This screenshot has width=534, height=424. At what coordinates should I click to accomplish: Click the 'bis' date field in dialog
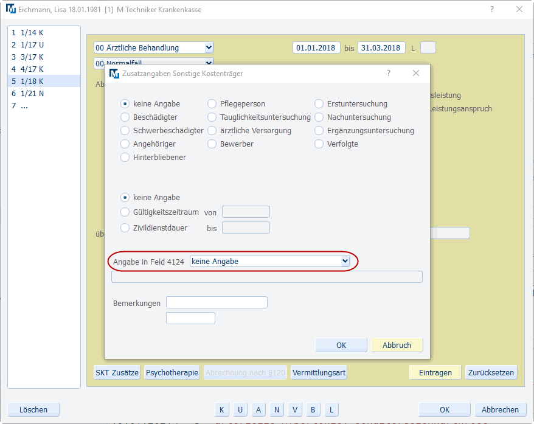[x=246, y=228]
